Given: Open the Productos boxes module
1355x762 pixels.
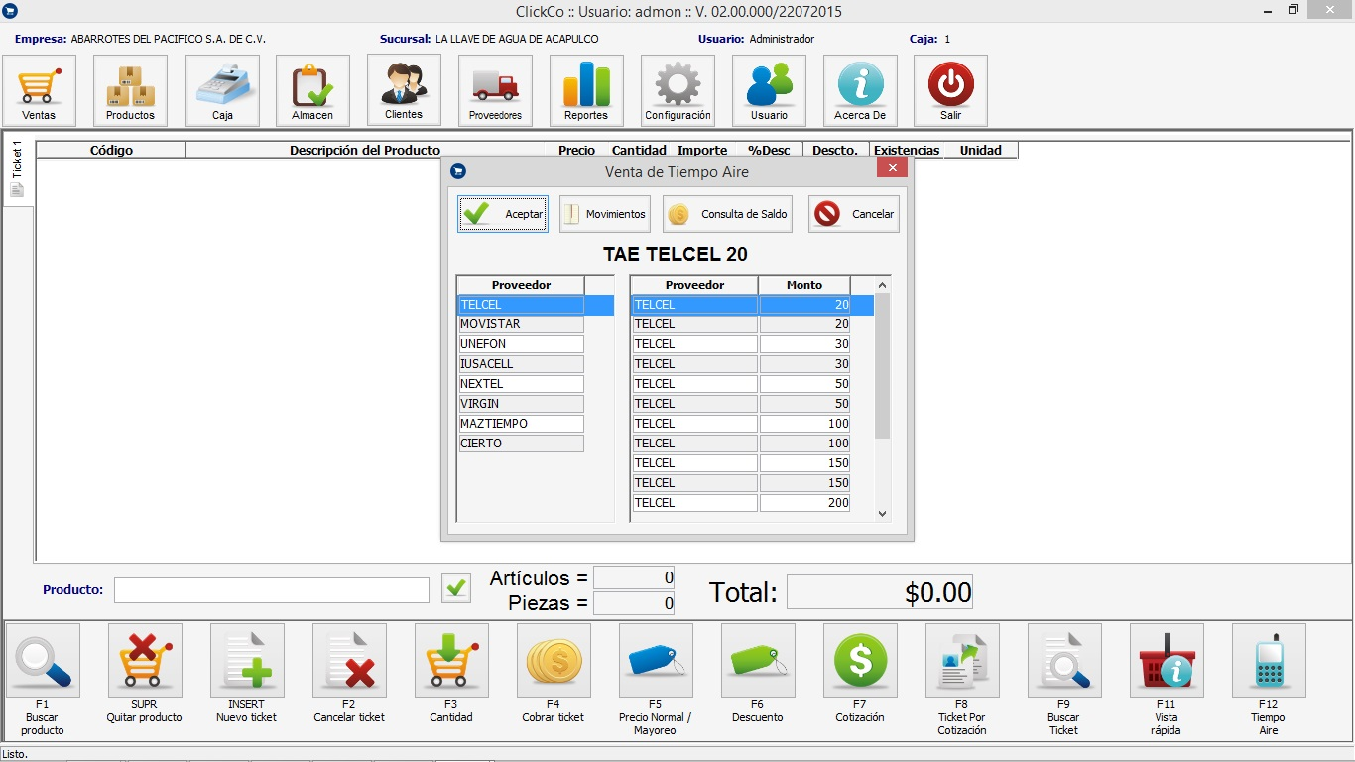Looking at the screenshot, I should click(x=130, y=90).
